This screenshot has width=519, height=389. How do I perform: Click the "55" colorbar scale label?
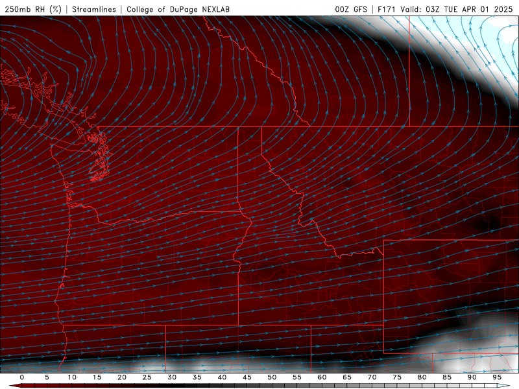point(297,377)
